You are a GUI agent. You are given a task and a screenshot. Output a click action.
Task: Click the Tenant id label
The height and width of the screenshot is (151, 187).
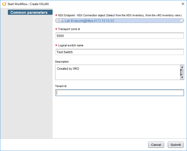coord(61,86)
